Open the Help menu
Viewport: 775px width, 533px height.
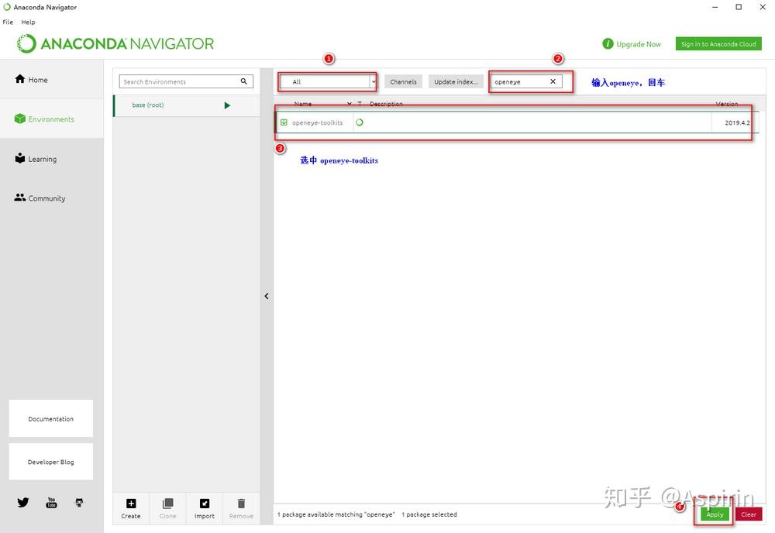point(28,22)
